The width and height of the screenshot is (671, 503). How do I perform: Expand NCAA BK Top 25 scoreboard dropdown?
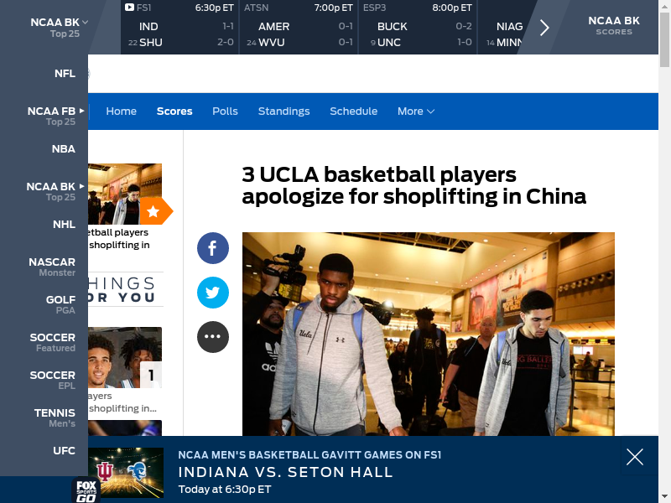click(59, 28)
